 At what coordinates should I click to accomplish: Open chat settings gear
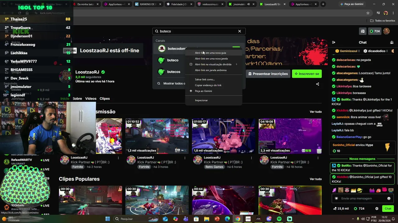[377, 209]
